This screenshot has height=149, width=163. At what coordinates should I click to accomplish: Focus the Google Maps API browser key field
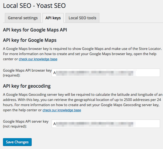tap(106, 73)
